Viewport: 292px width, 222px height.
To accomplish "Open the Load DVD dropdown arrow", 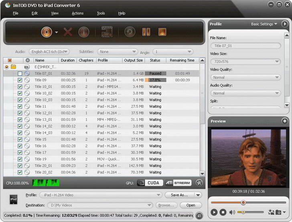I will click(x=57, y=32).
